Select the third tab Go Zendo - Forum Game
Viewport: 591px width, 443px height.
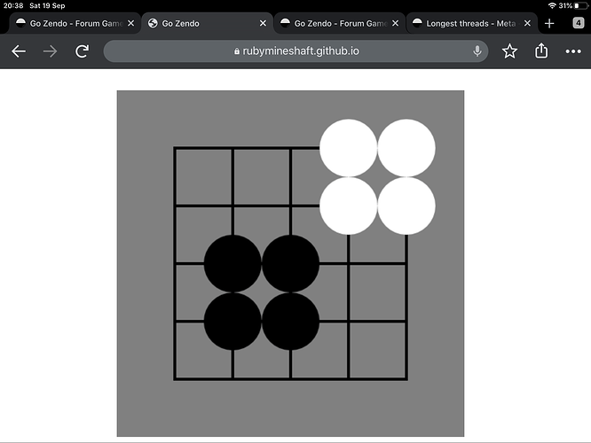[x=334, y=23]
